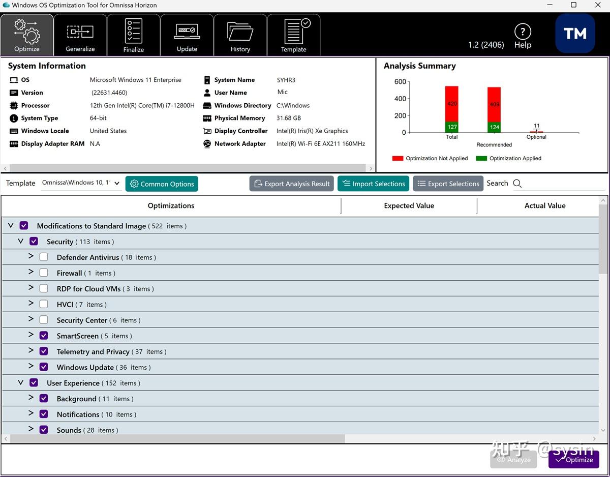Click the Analyze button
Image resolution: width=610 pixels, height=477 pixels.
pyautogui.click(x=513, y=459)
